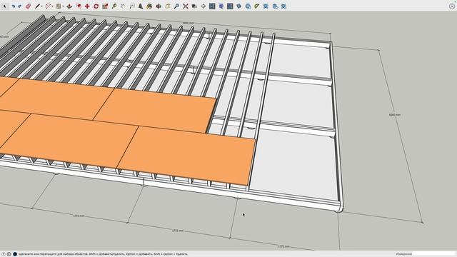Click the Zoom Extents tool

[x=186, y=6]
